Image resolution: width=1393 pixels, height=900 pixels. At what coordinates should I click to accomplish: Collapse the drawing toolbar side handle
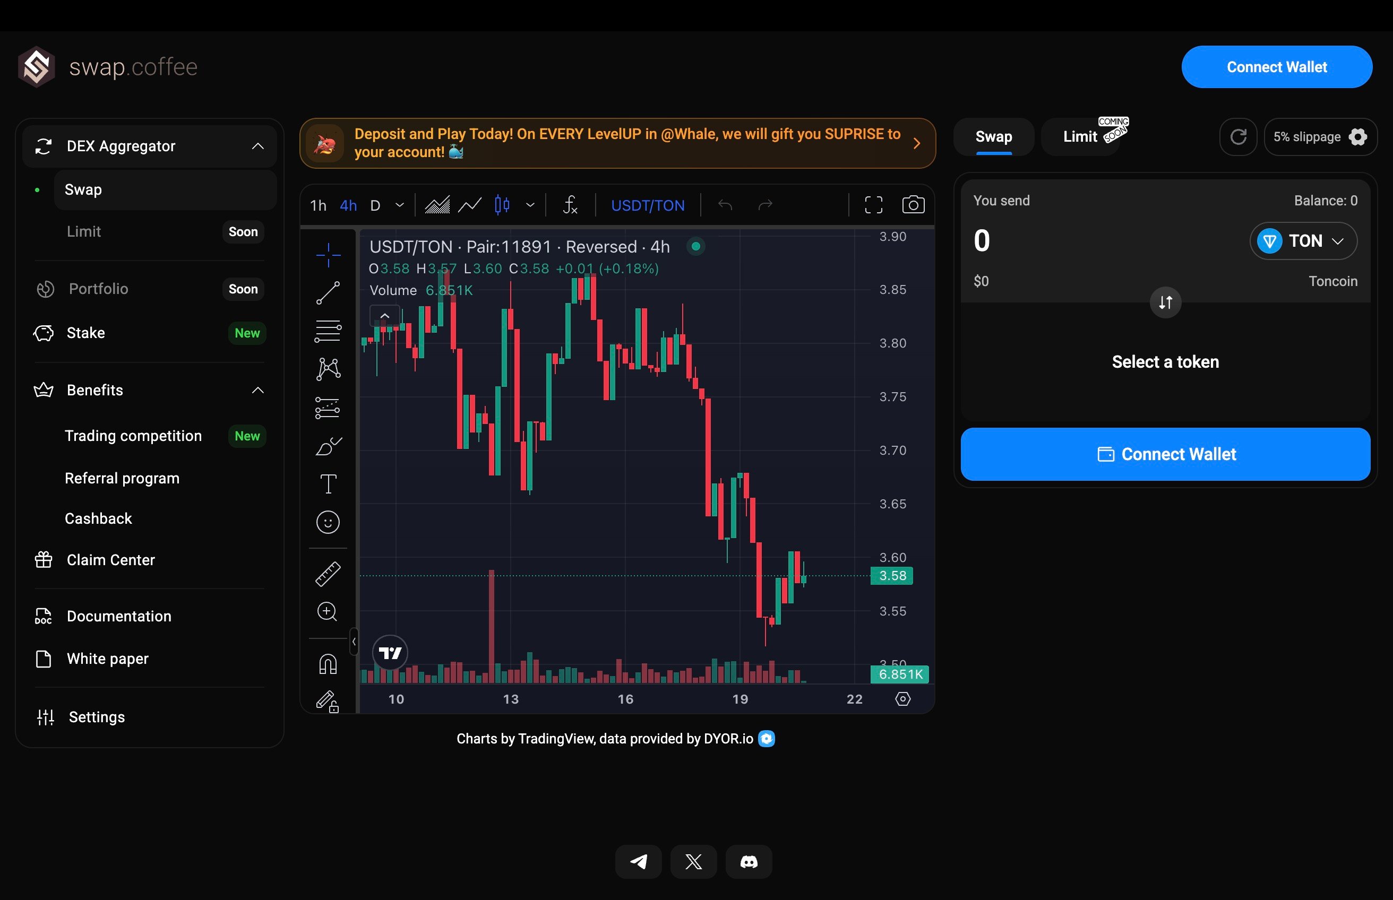tap(354, 641)
